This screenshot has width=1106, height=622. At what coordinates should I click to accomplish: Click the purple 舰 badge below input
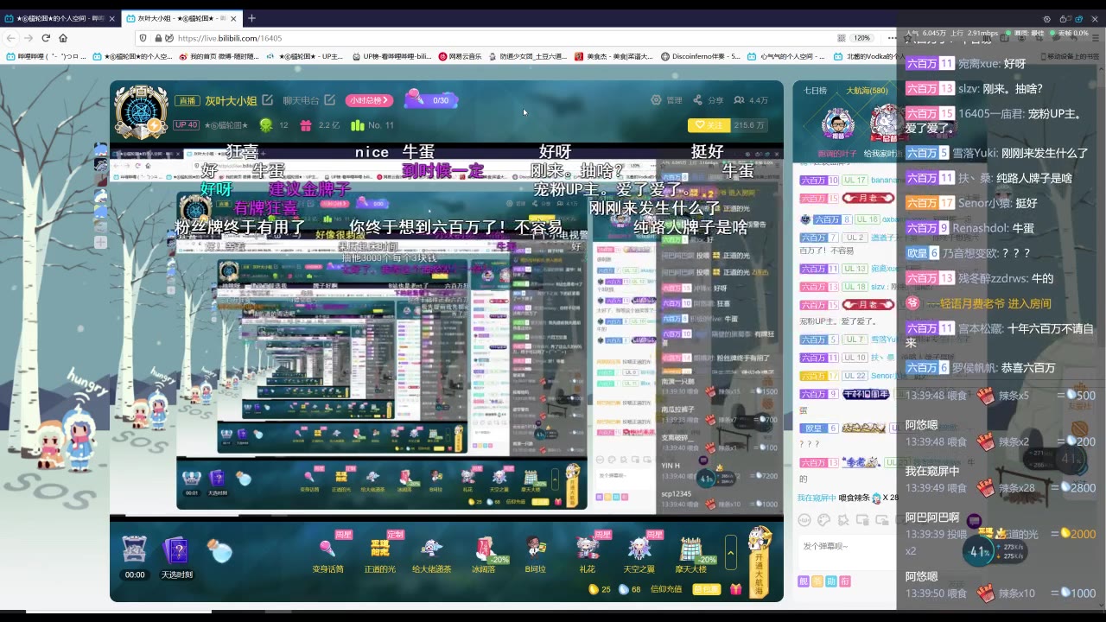(x=804, y=581)
